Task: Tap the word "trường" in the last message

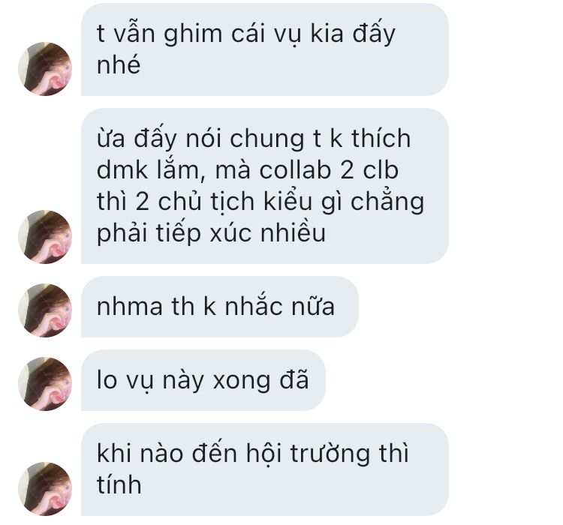Action: pos(330,454)
